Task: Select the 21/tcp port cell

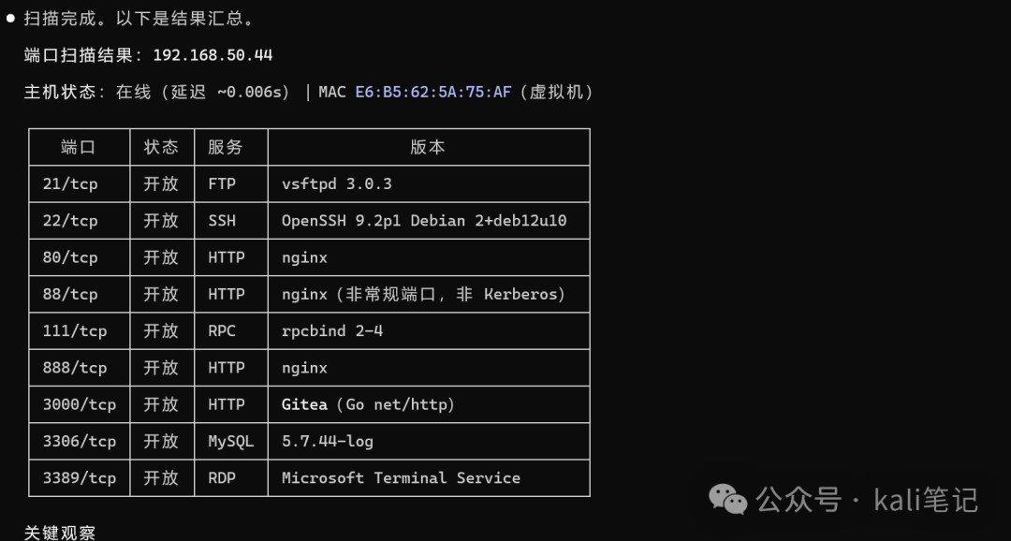Action: 79,183
